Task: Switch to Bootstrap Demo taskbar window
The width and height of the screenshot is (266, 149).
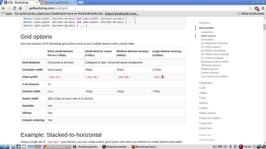Action: pos(145,147)
